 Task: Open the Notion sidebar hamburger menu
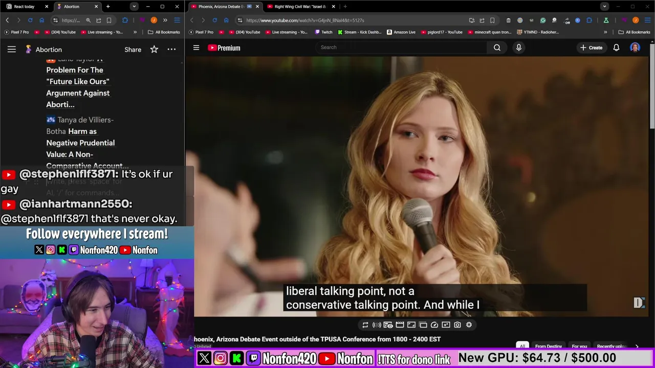[11, 50]
